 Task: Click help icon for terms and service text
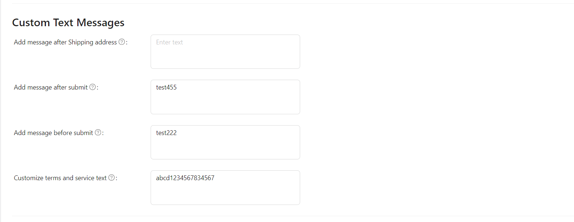tap(112, 178)
